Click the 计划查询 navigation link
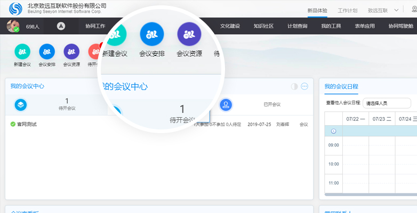 coord(297,26)
